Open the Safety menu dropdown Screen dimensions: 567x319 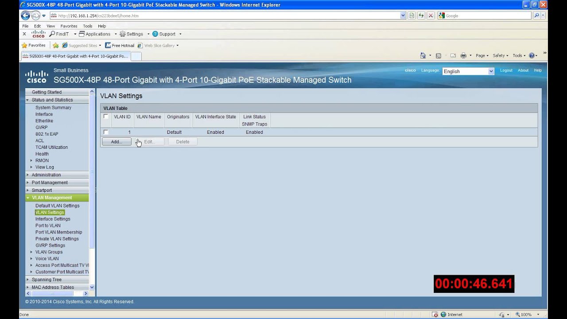coord(501,55)
